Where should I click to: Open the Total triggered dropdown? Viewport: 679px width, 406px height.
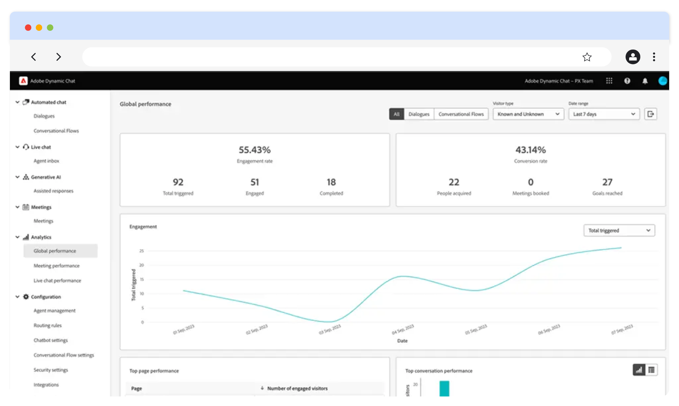click(619, 230)
